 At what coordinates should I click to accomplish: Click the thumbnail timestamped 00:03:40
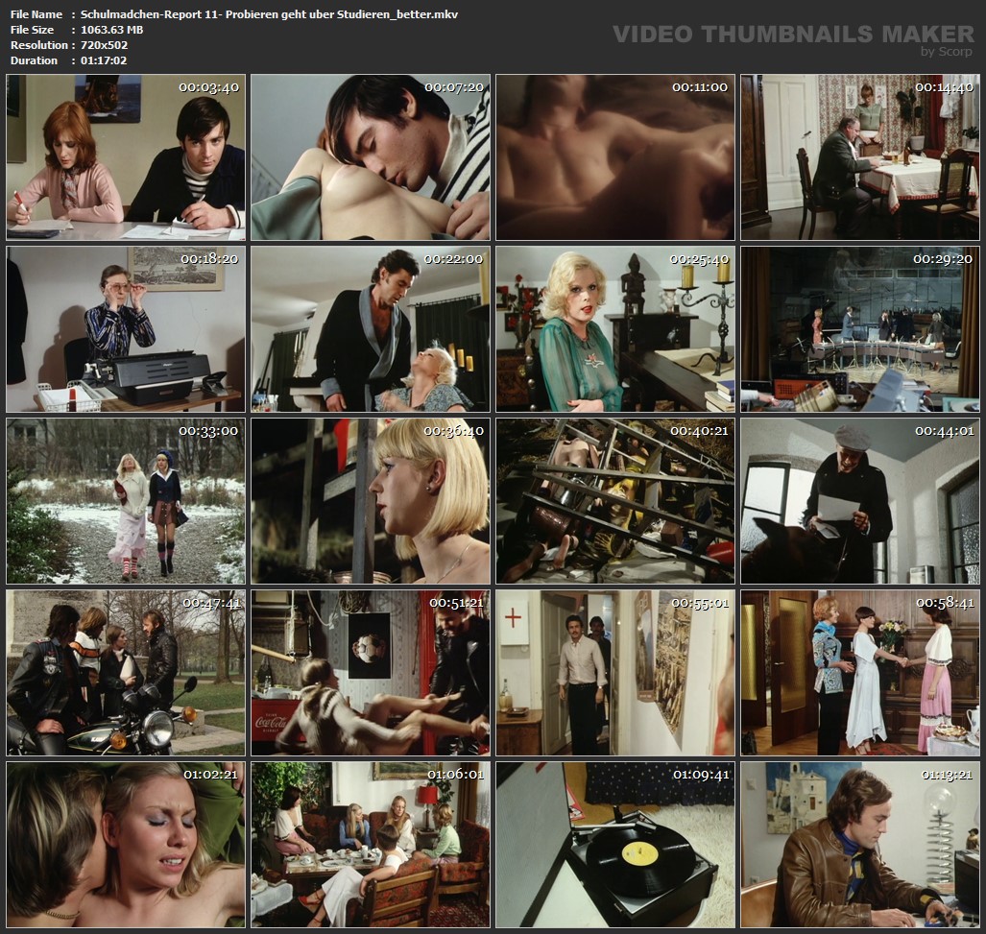point(126,157)
